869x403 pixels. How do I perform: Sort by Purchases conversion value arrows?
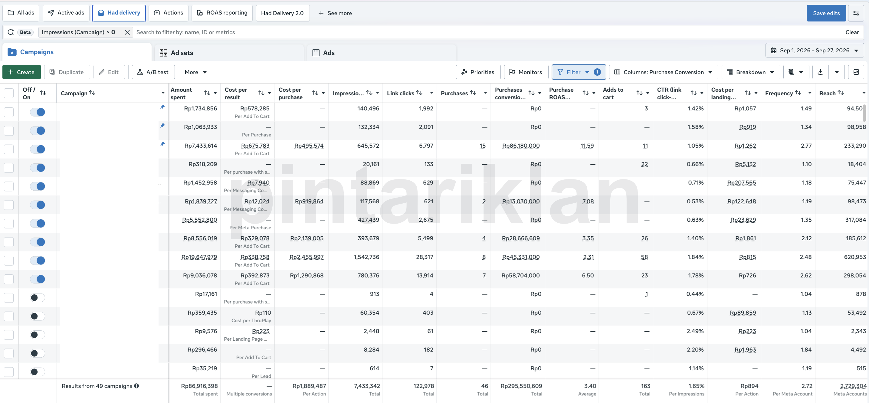click(x=531, y=93)
